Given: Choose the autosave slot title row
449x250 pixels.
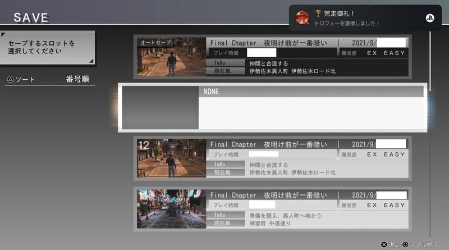Looking at the screenshot, I should [273, 43].
